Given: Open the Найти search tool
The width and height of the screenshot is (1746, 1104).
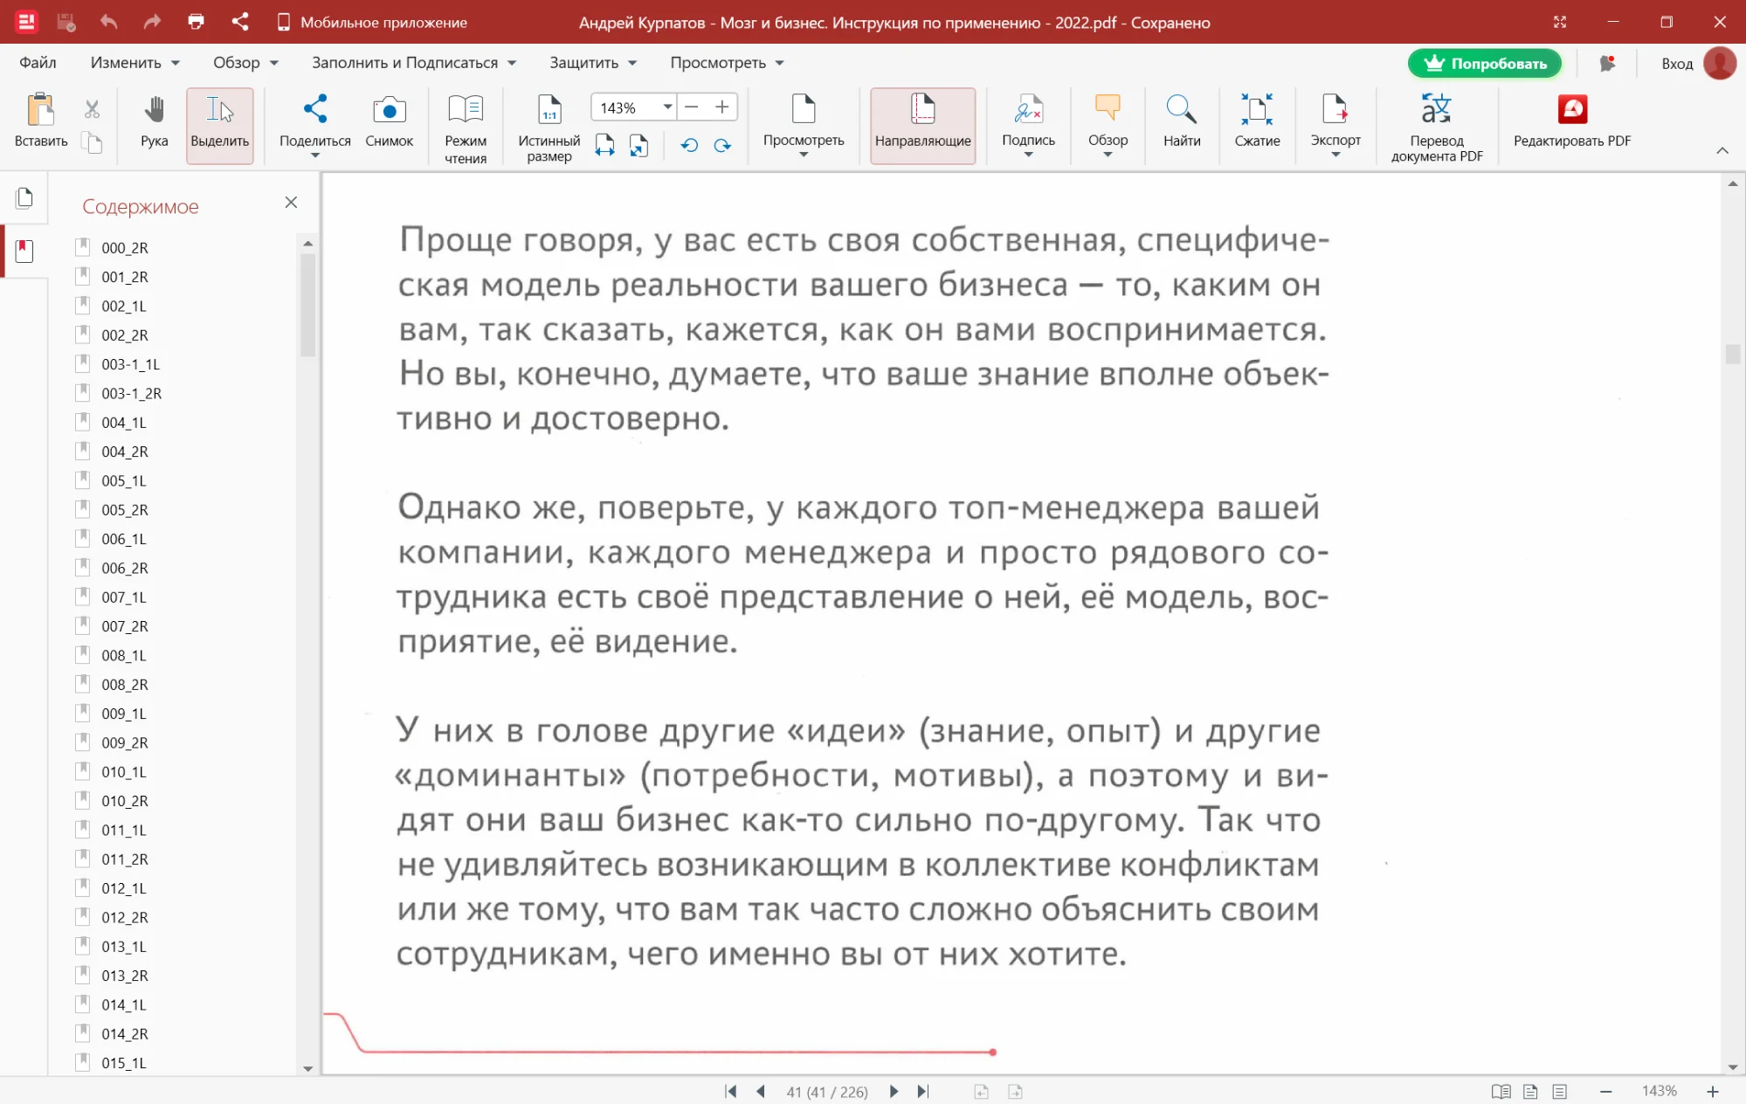Looking at the screenshot, I should (1181, 121).
